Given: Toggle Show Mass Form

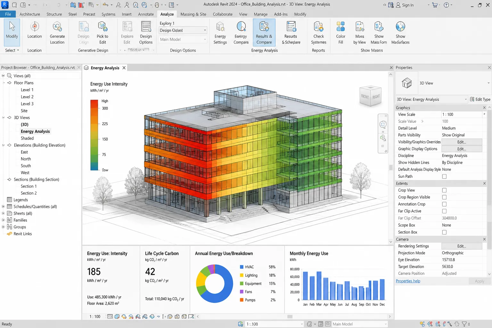Looking at the screenshot, I should 379,33.
